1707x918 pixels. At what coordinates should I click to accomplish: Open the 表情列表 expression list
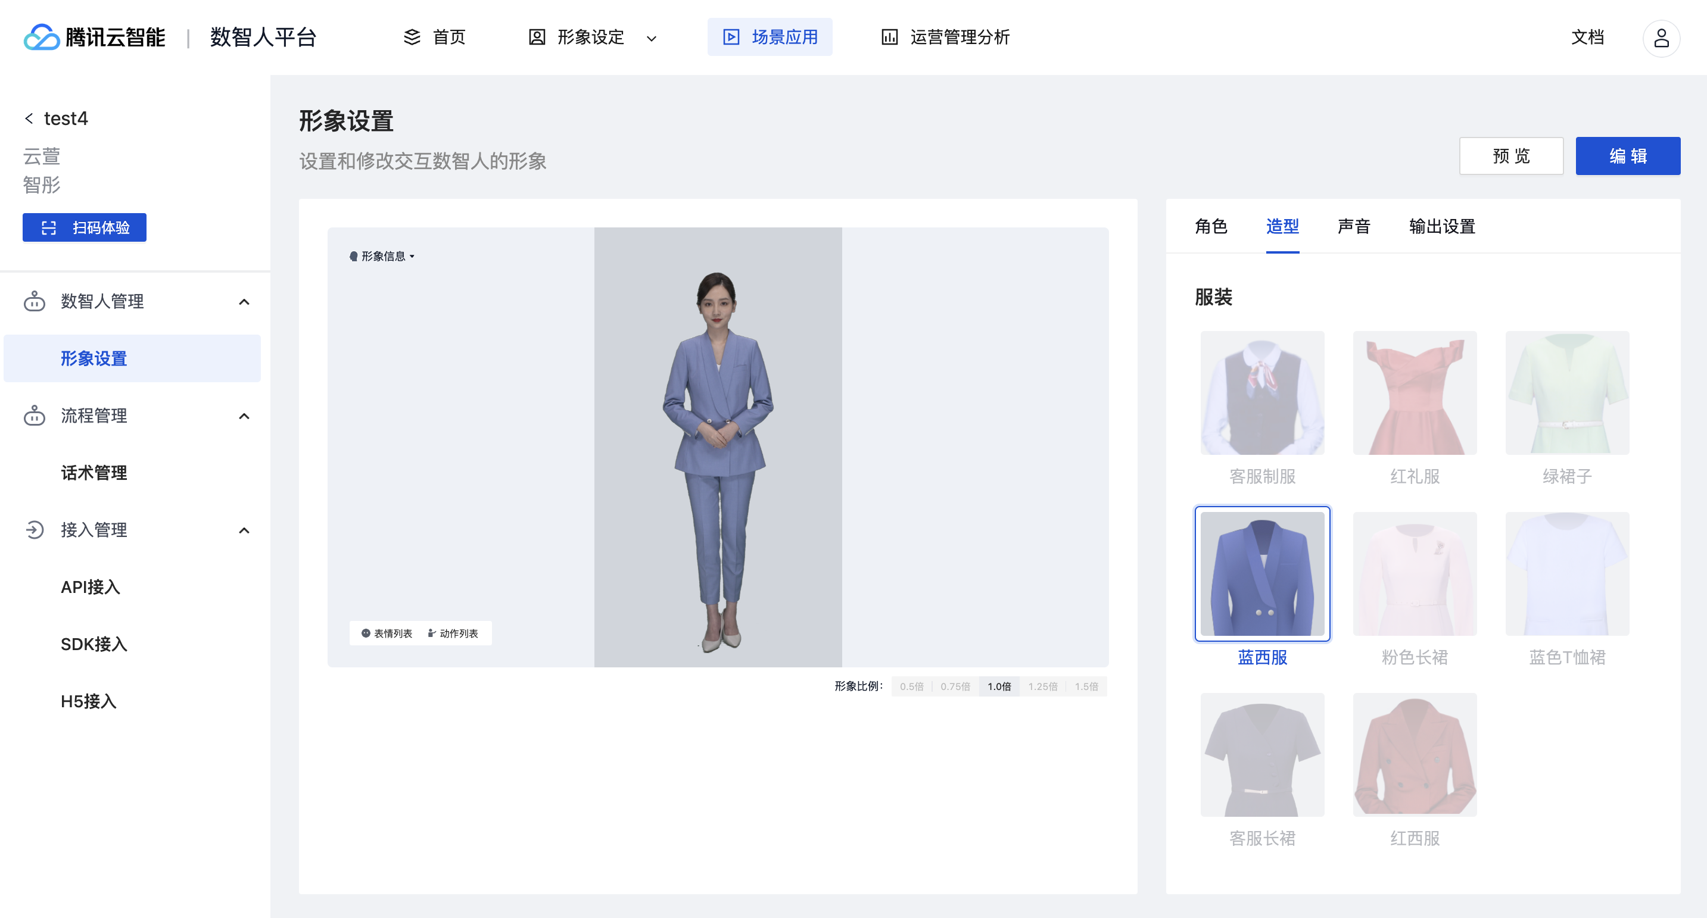click(x=387, y=633)
